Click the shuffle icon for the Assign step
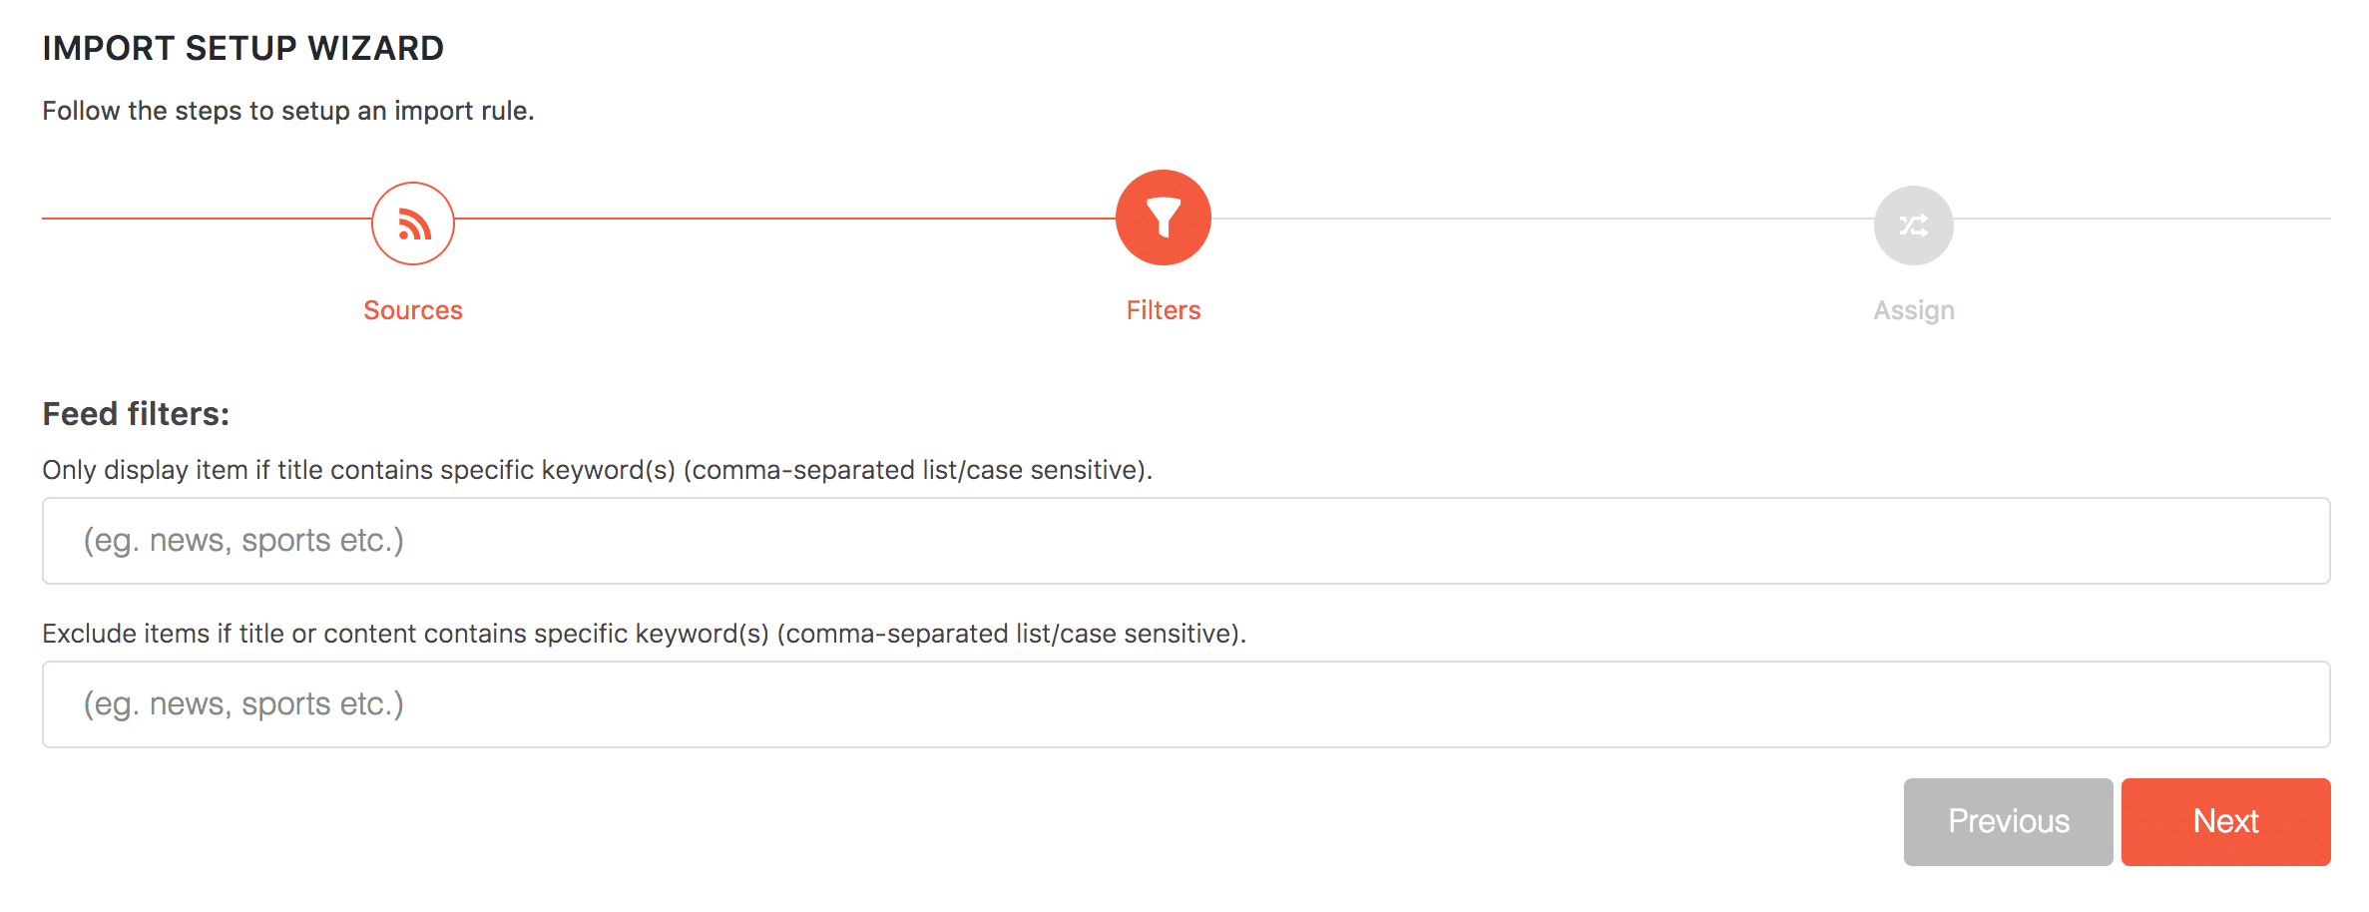 click(x=1912, y=225)
